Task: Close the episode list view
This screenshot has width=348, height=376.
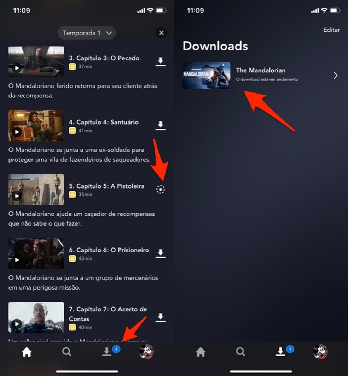Action: pyautogui.click(x=161, y=33)
